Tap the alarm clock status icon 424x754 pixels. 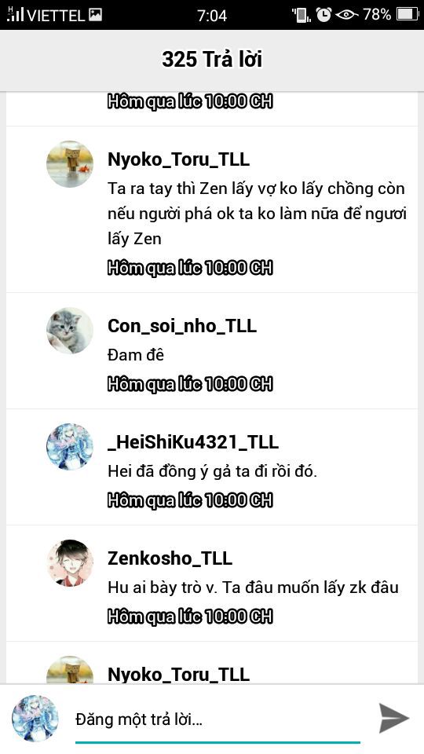pos(323,15)
